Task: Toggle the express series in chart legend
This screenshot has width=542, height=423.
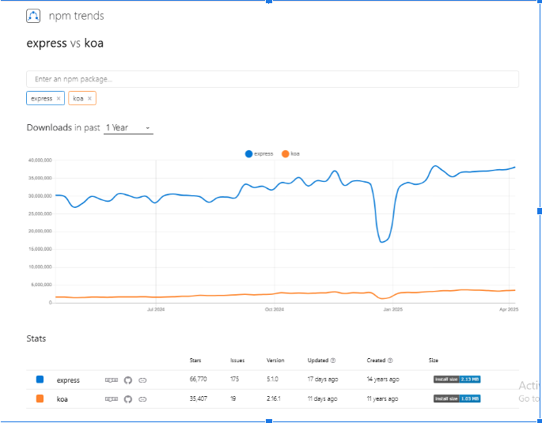Action: [260, 153]
